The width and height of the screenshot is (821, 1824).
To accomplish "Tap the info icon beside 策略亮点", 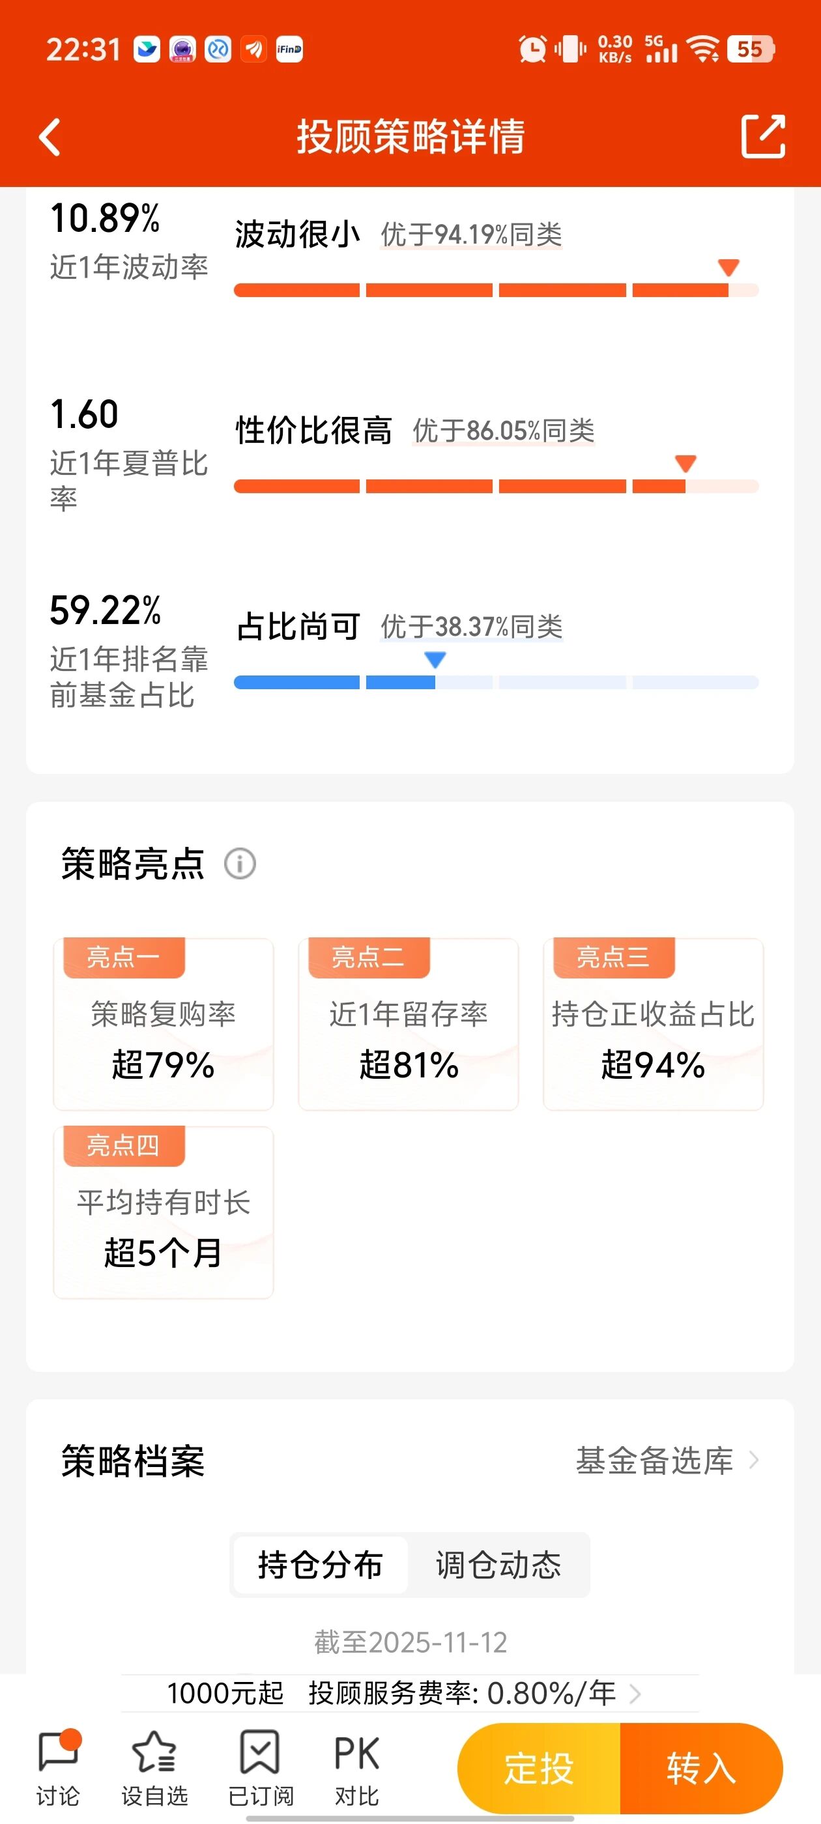I will click(240, 864).
